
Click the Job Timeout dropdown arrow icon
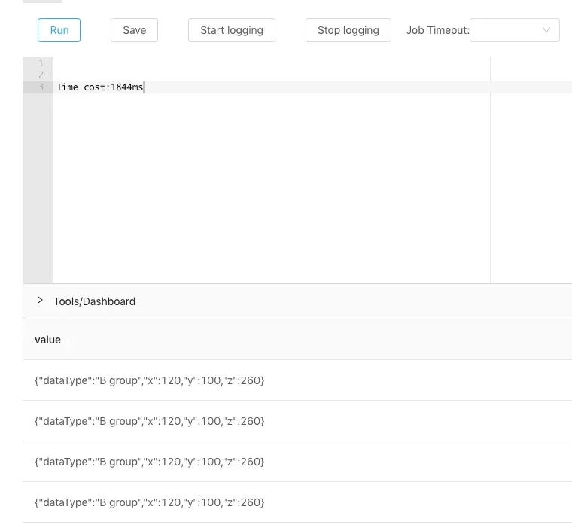coord(546,30)
